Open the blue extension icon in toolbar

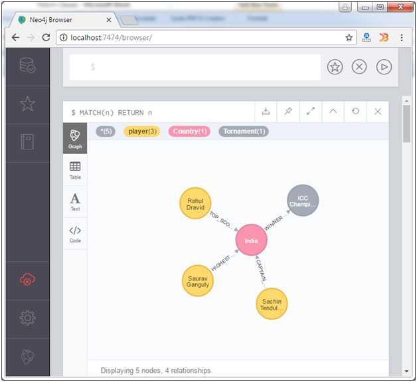pyautogui.click(x=367, y=37)
